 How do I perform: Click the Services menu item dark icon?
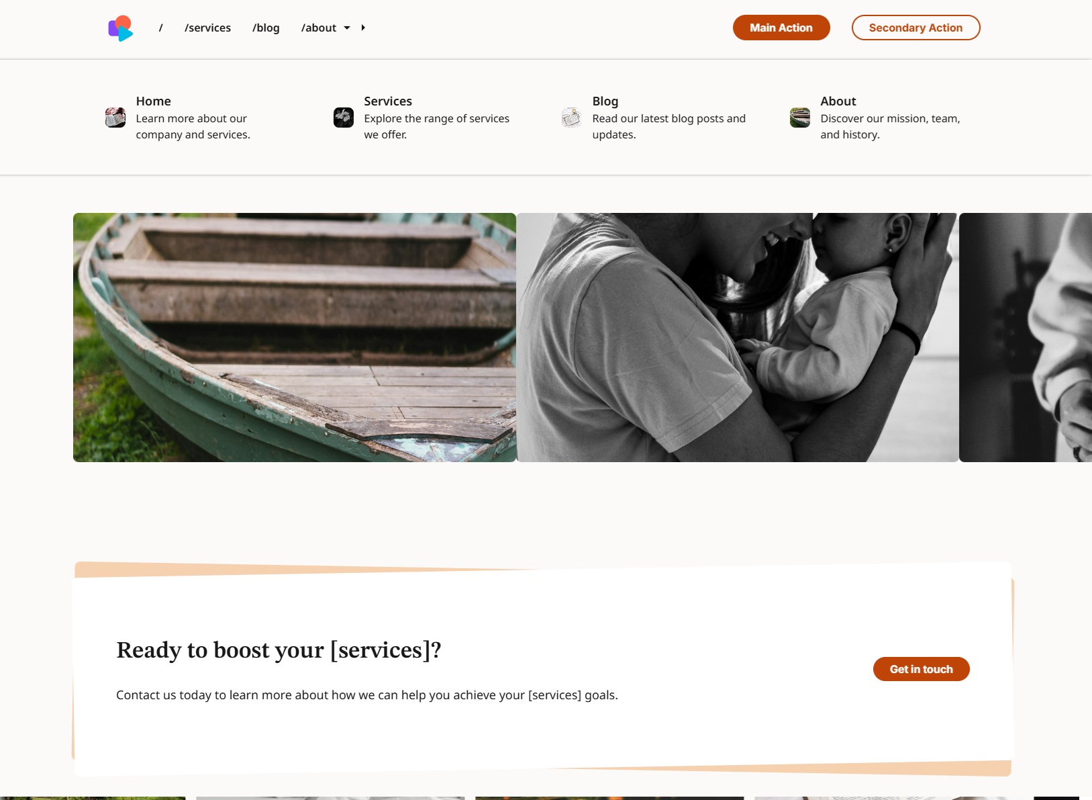click(x=344, y=118)
